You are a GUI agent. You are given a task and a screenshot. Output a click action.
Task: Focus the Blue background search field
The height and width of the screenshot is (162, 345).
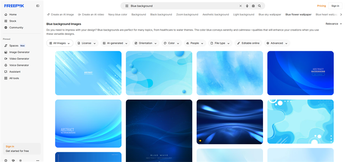click(x=184, y=6)
